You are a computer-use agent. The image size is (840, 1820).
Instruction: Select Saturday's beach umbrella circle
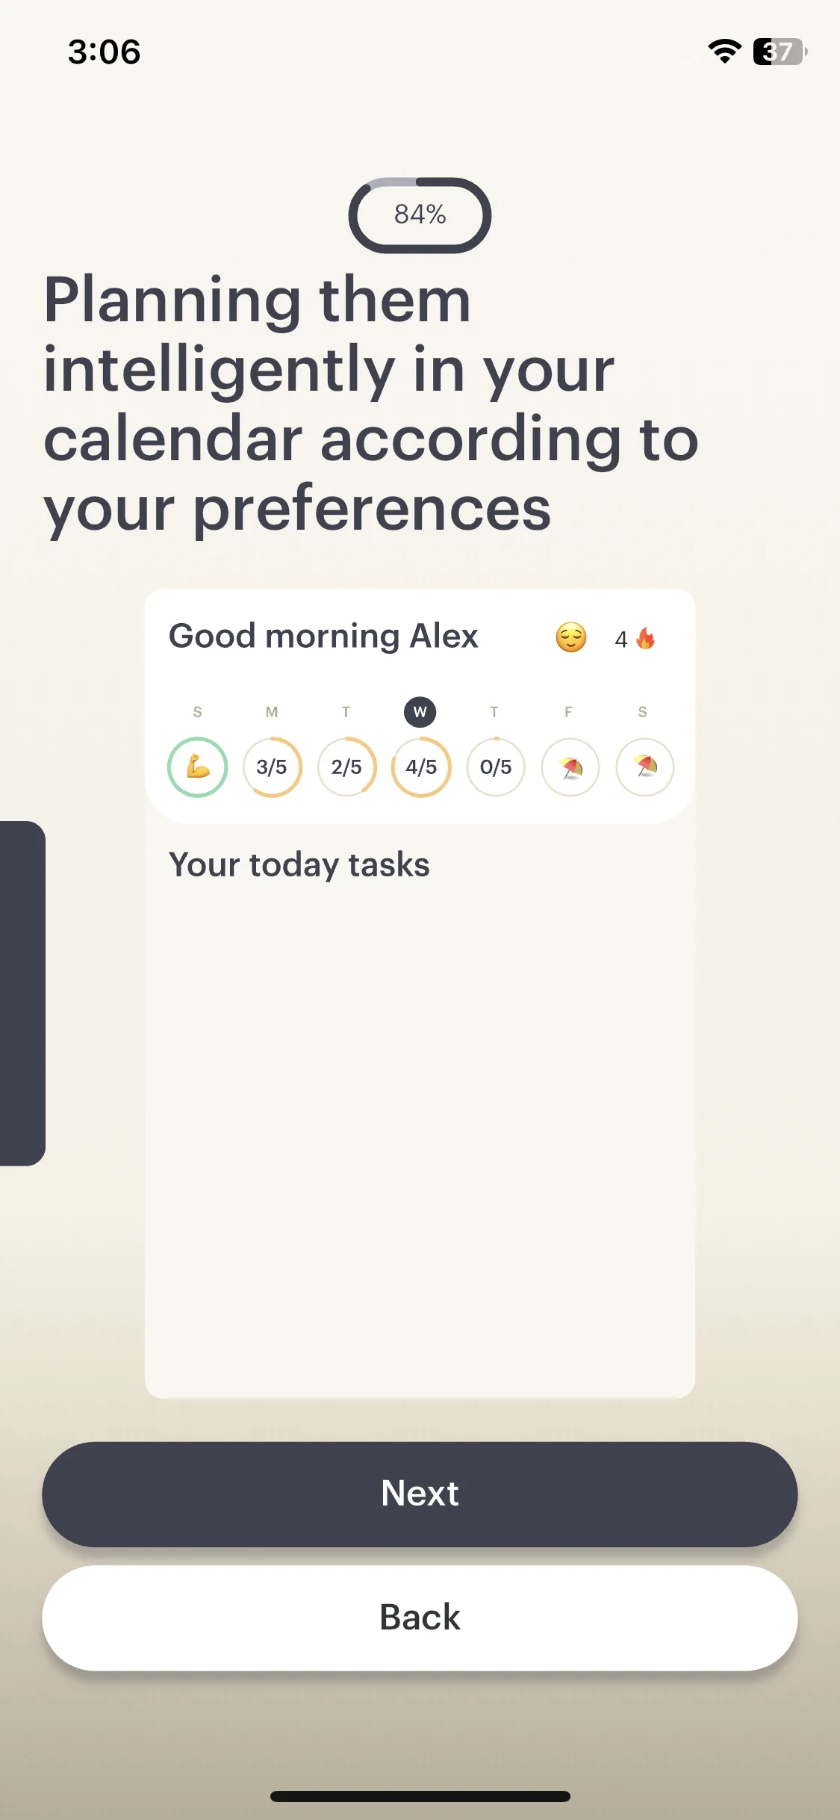(x=645, y=767)
